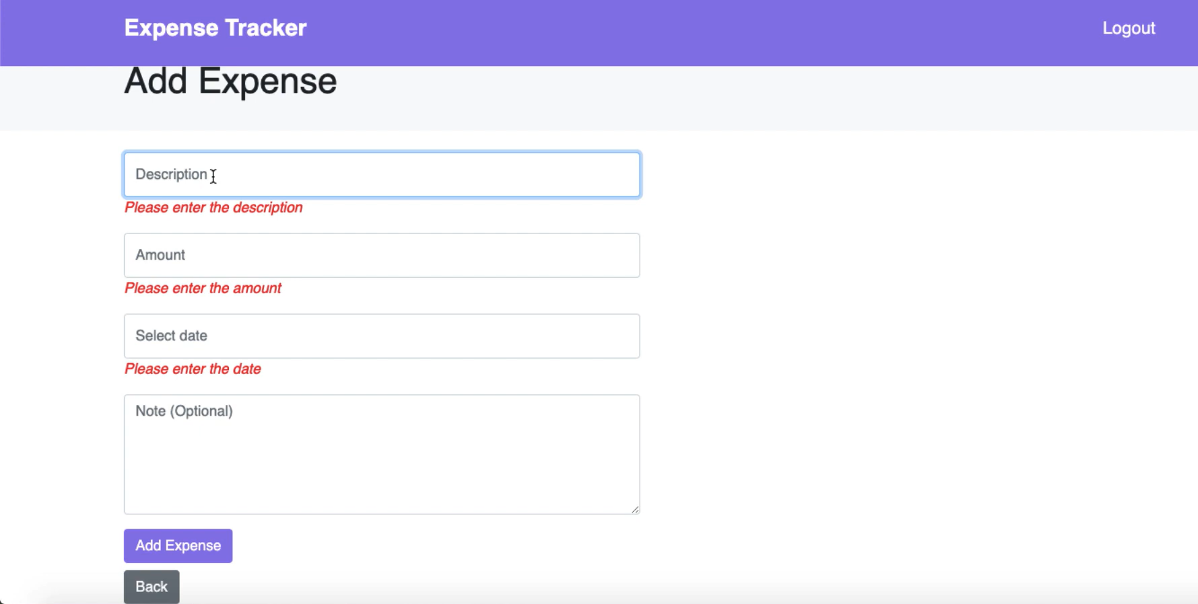Click the 'Please enter the date' error message
Viewport: 1198px width, 604px height.
[192, 369]
